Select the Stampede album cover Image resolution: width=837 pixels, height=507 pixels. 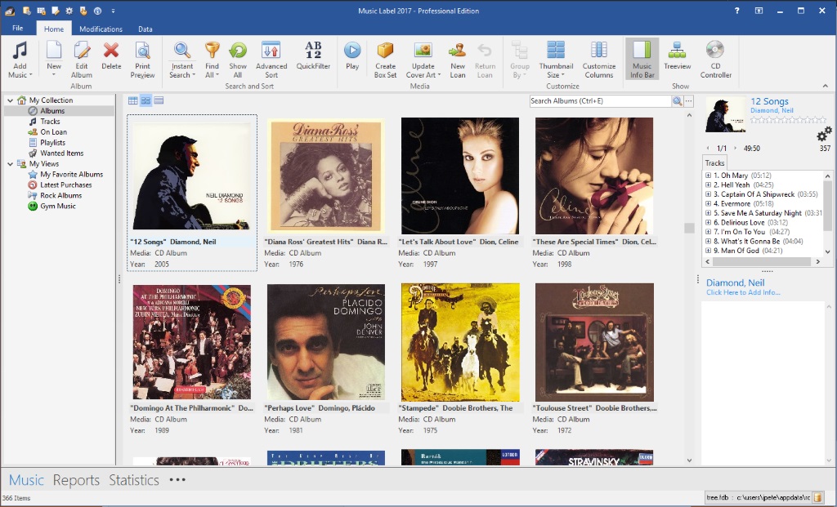pyautogui.click(x=460, y=342)
